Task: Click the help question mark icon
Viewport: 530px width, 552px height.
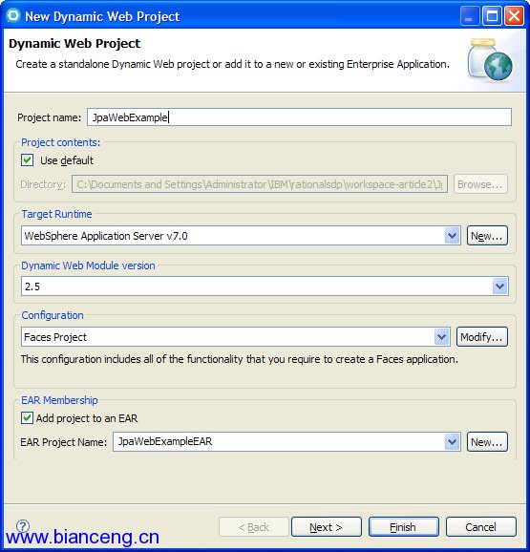Action: point(23,526)
